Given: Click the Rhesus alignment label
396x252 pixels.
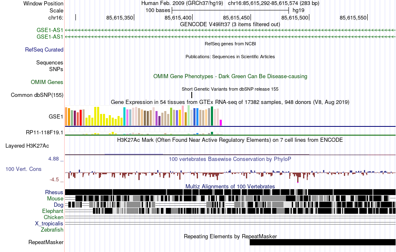Looking at the screenshot, I should pyautogui.click(x=54, y=192).
